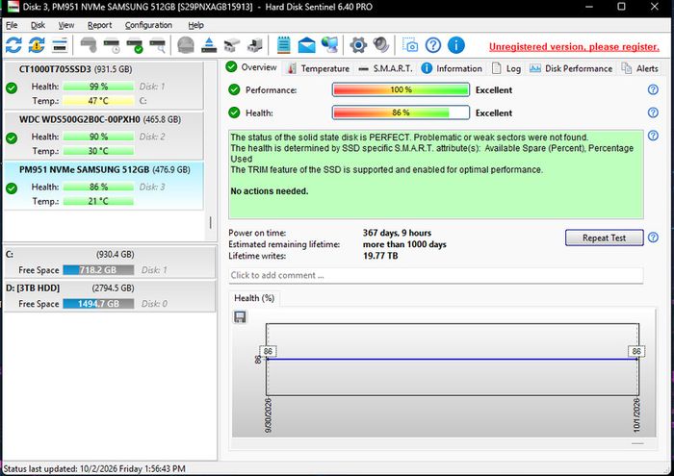Image resolution: width=674 pixels, height=476 pixels.
Task: Click the Performance 100 % bar
Action: pos(401,89)
